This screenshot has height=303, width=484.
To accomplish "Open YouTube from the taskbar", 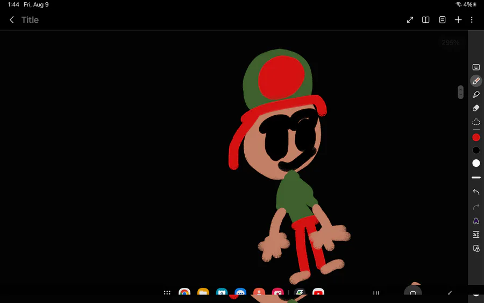I will point(318,292).
